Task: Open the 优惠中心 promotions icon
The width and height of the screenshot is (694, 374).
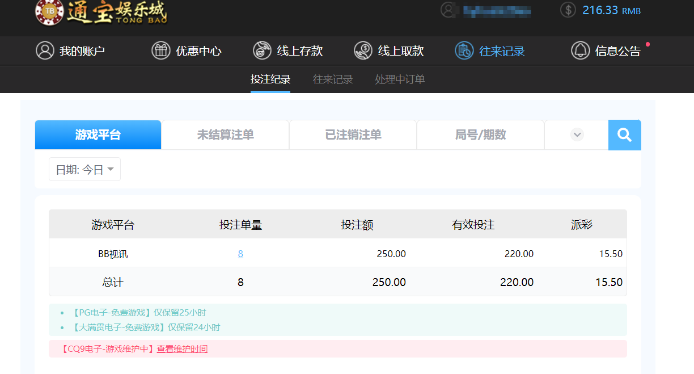Action: tap(162, 51)
